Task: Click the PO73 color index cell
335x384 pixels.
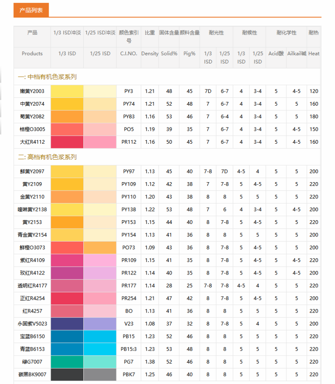Action: 129,248
